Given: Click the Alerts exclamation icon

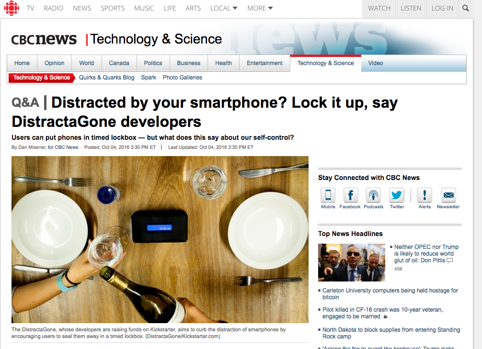Looking at the screenshot, I should (x=425, y=195).
